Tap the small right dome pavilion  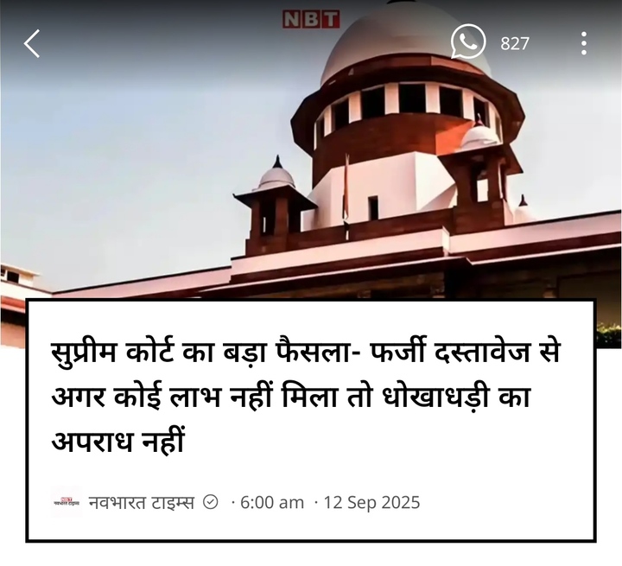(480, 135)
